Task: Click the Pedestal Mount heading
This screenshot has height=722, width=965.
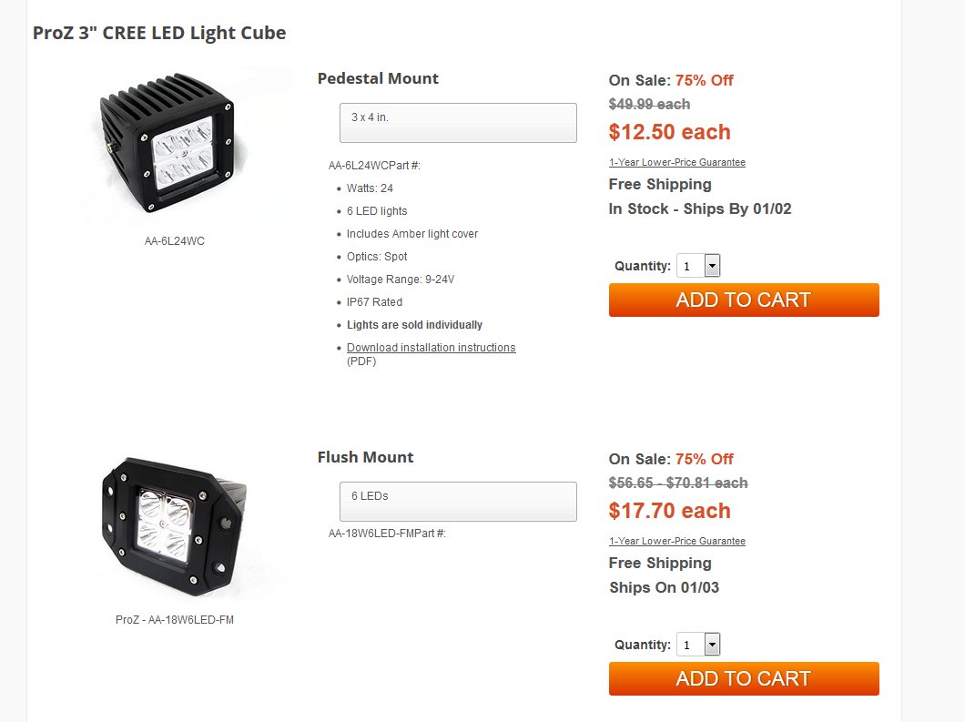Action: pyautogui.click(x=378, y=79)
